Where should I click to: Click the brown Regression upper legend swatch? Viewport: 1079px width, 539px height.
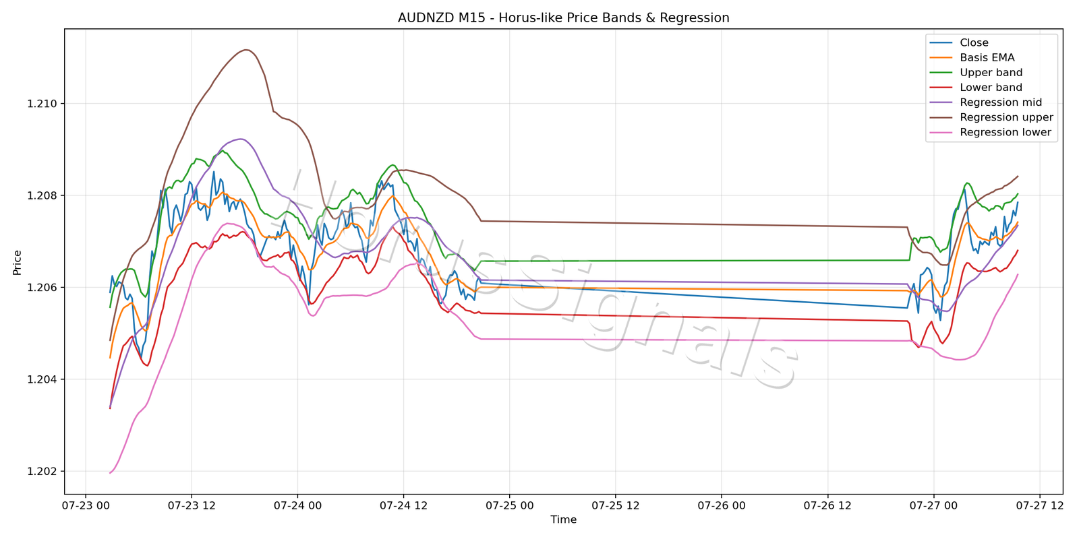pos(941,117)
